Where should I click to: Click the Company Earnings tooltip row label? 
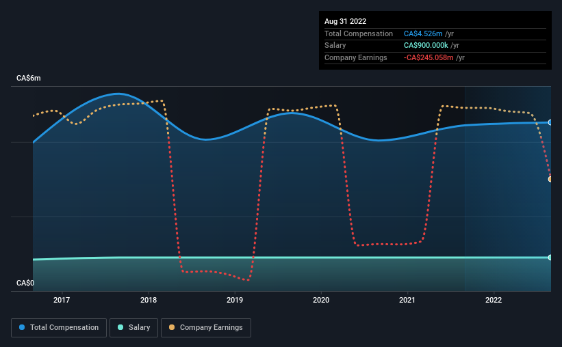tap(355, 57)
